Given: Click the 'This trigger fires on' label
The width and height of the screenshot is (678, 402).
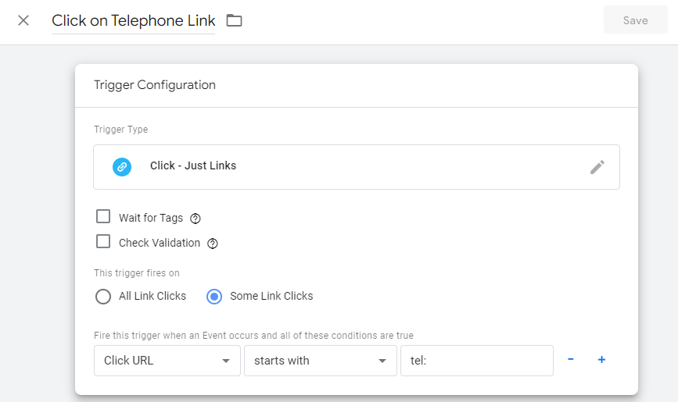Looking at the screenshot, I should tap(137, 273).
